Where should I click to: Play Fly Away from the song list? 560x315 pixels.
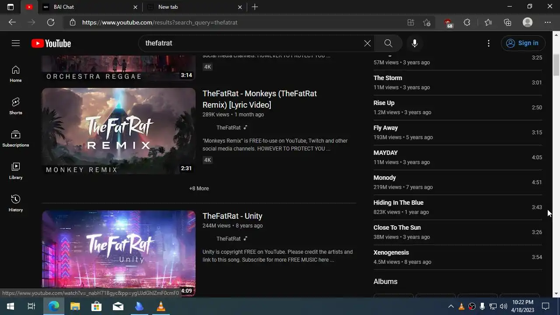(458, 133)
